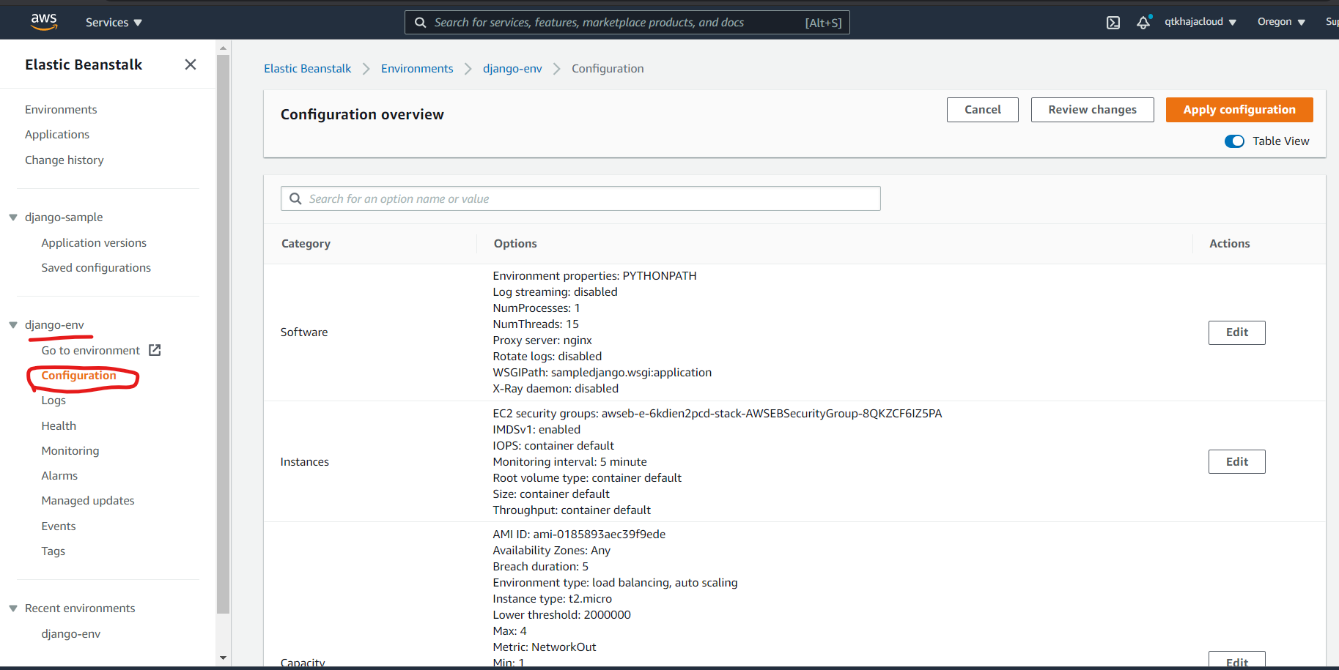The height and width of the screenshot is (670, 1339).
Task: Edit the Instances category settings
Action: click(x=1236, y=462)
